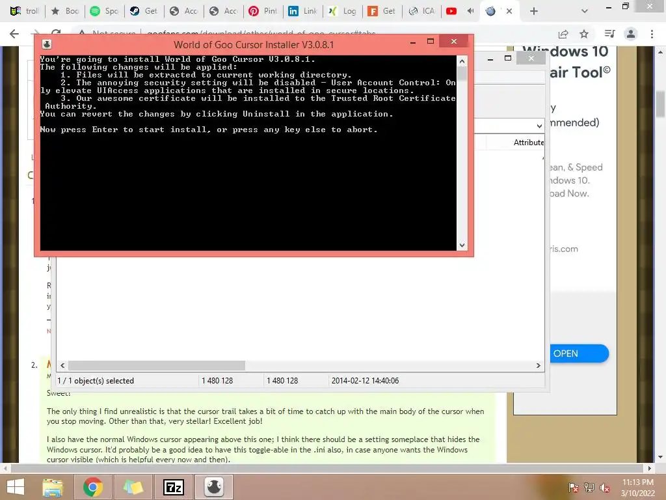Viewport: 666px width, 500px height.
Task: Sort by the 7-Zip Attributes column header
Action: pyautogui.click(x=528, y=143)
